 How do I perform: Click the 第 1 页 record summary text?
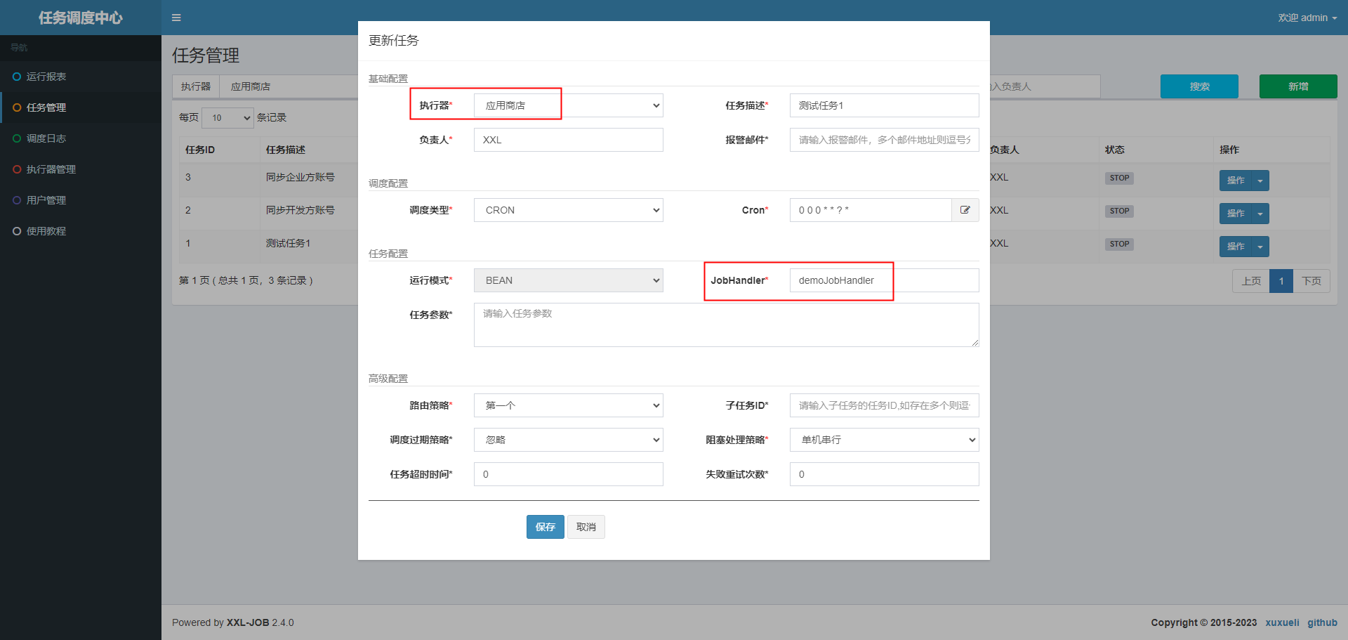[x=246, y=280]
